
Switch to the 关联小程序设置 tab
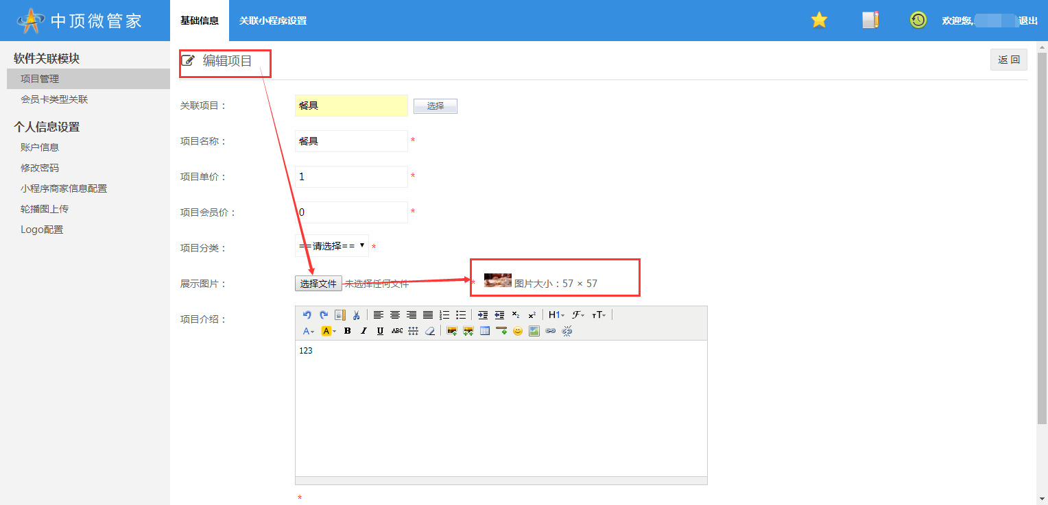(272, 21)
